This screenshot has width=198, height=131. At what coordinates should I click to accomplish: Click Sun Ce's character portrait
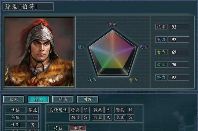39,52
